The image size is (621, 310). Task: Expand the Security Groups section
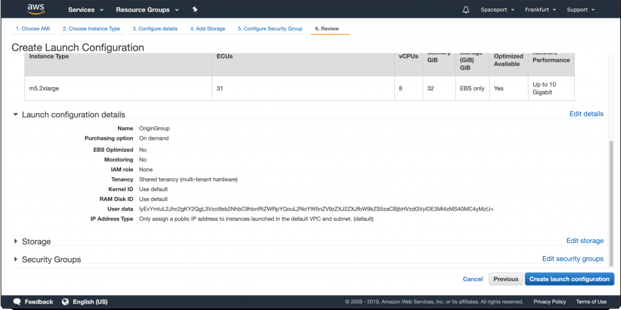[x=16, y=259]
